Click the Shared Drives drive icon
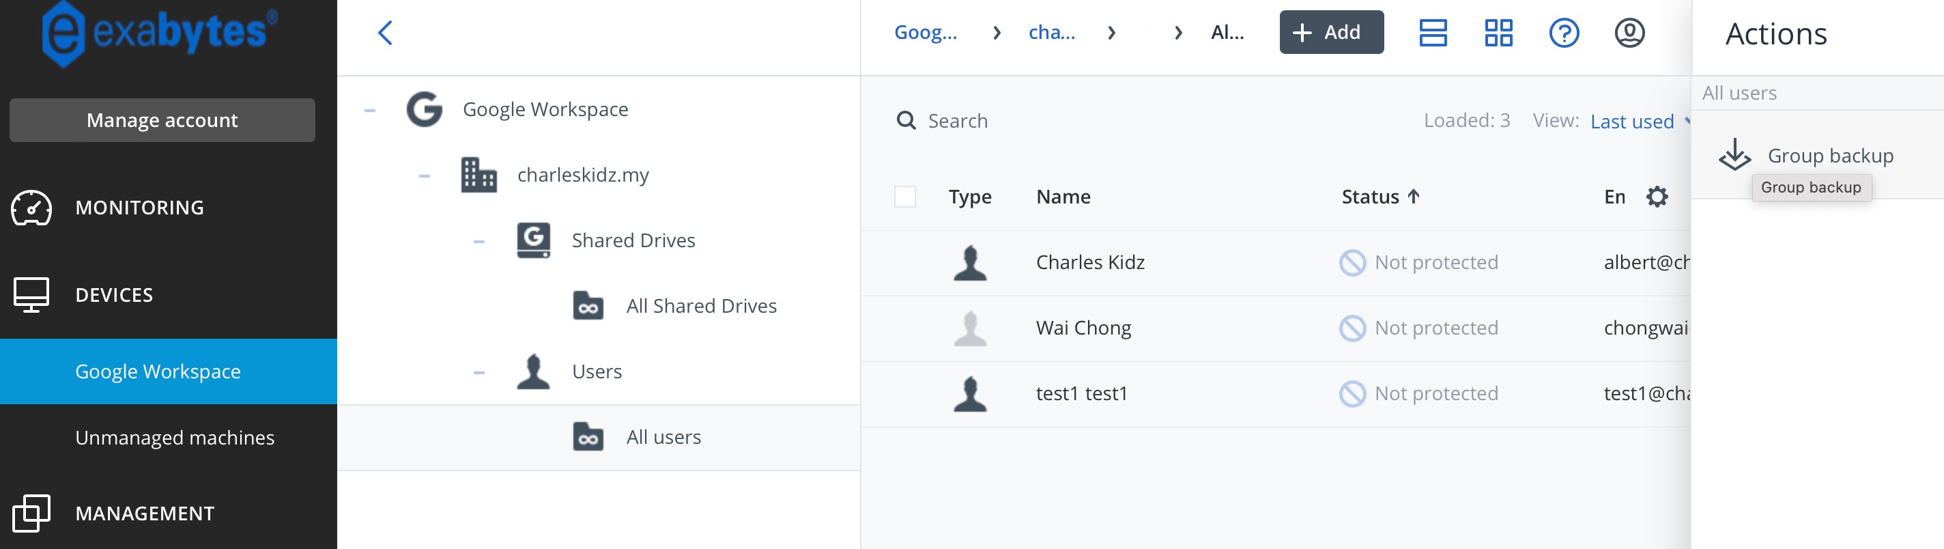This screenshot has height=549, width=1944. pos(533,240)
